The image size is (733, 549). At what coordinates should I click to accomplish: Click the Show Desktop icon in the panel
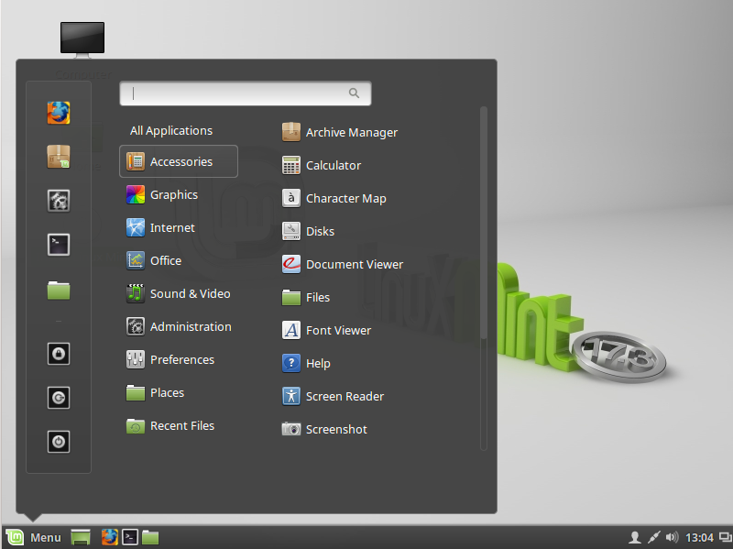[x=81, y=537]
